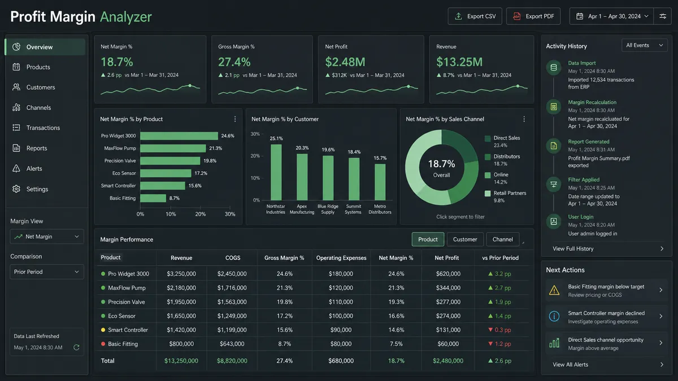Click the Net Profit column header
Image resolution: width=678 pixels, height=381 pixels.
coord(448,258)
